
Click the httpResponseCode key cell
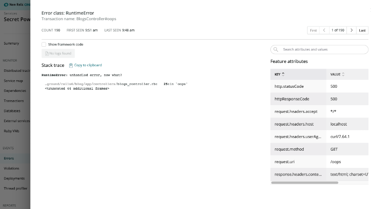298,99
